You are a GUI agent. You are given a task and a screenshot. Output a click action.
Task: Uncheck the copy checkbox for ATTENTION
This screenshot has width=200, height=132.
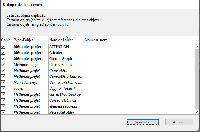tap(3, 47)
